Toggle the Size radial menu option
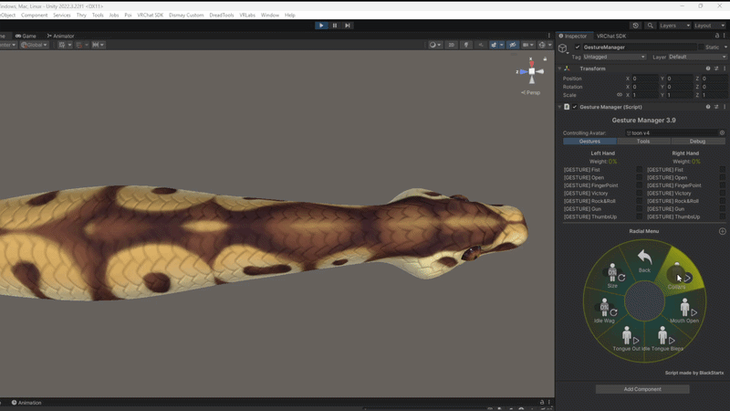 [x=614, y=276]
